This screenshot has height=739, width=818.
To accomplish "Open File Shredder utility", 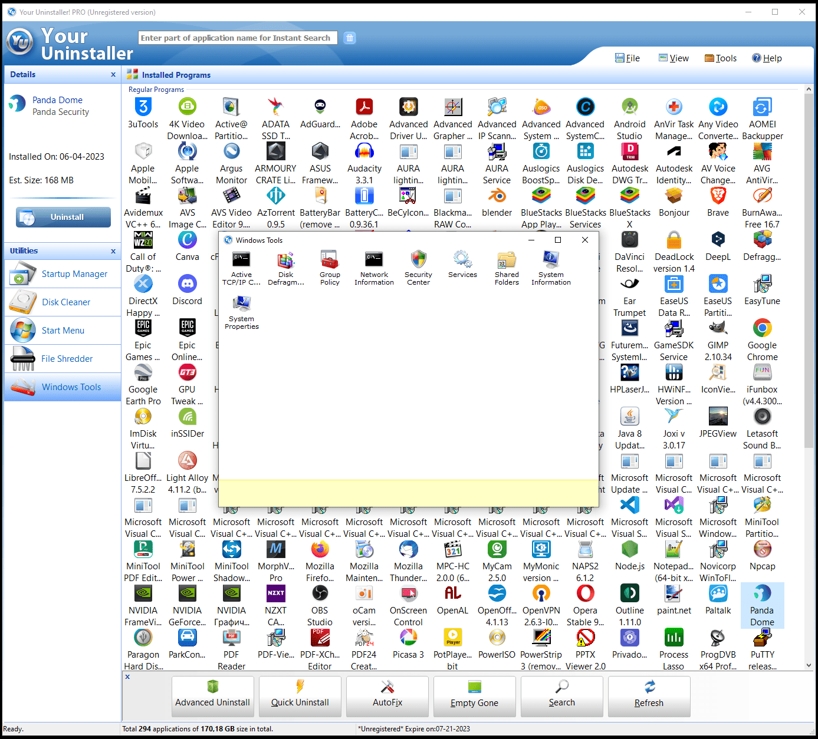I will tap(63, 359).
